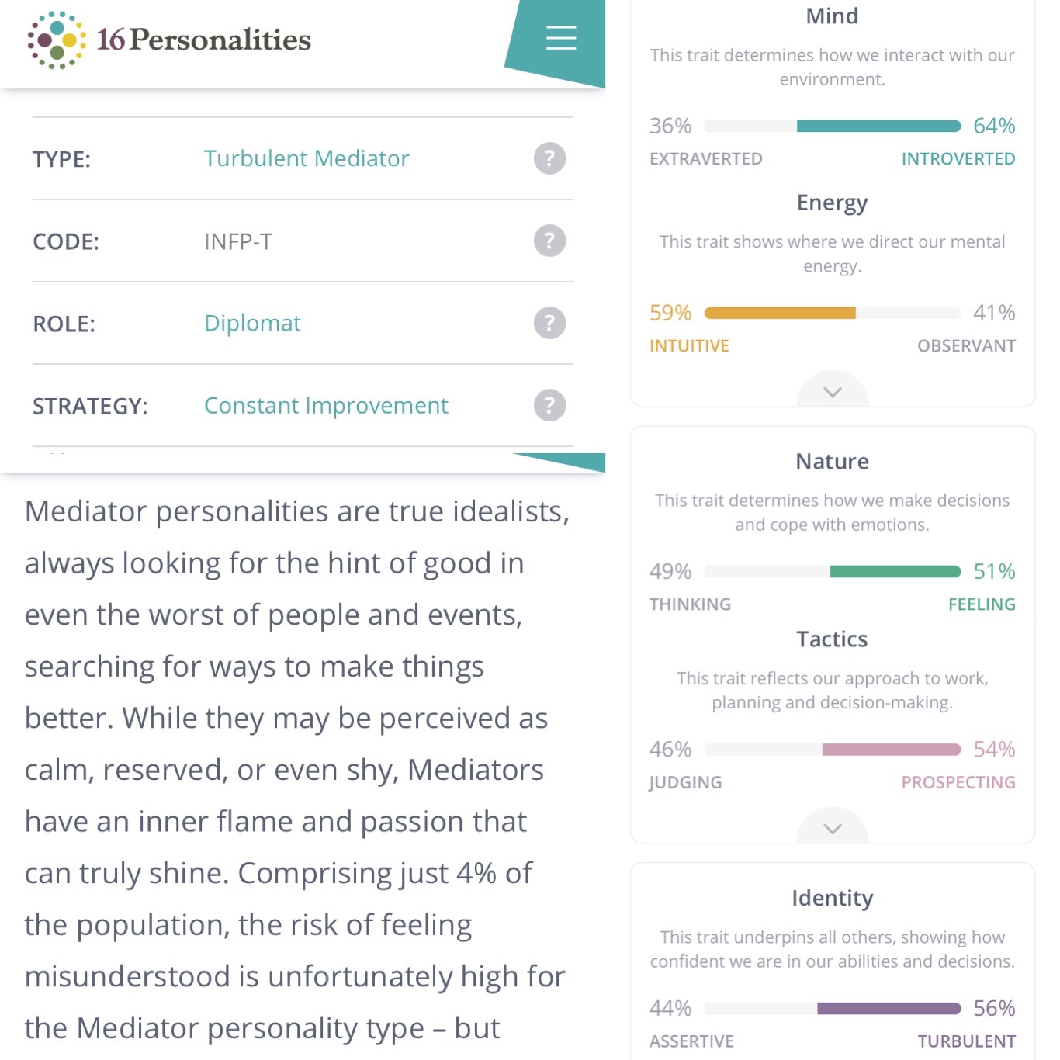
Task: Click the Identity trait heading
Action: [x=832, y=898]
